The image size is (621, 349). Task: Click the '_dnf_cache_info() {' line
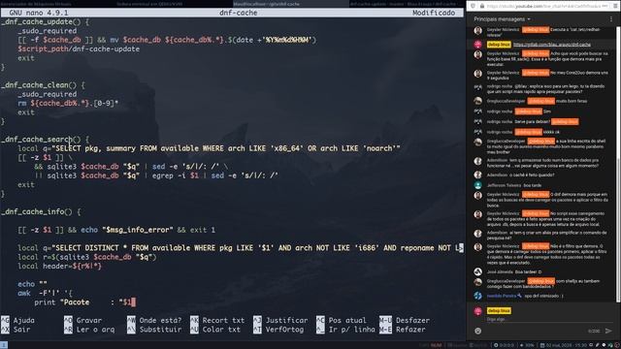click(x=41, y=211)
